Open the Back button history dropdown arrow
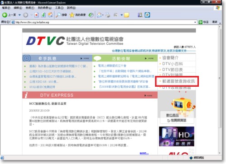226x164 pixels. [19, 15]
